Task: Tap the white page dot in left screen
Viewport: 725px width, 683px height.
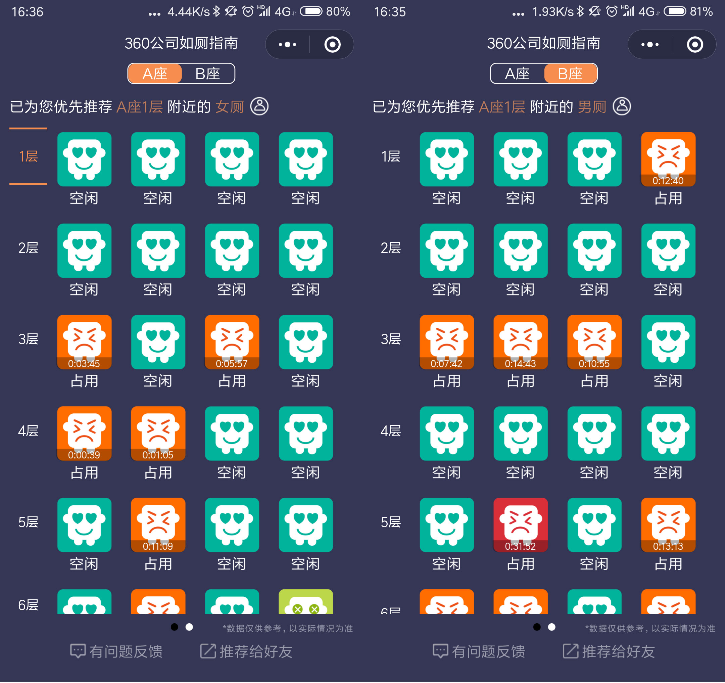Action: [189, 627]
